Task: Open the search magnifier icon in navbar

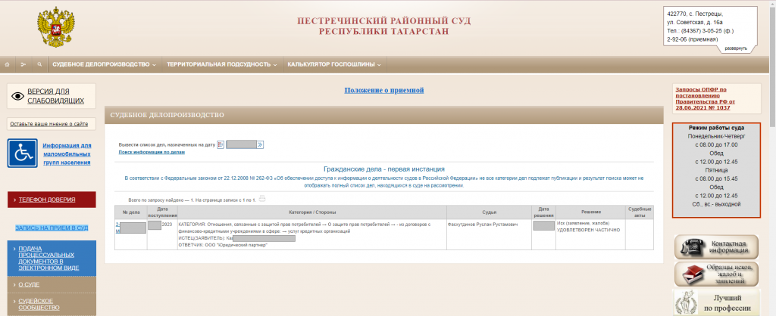Action: [39, 65]
